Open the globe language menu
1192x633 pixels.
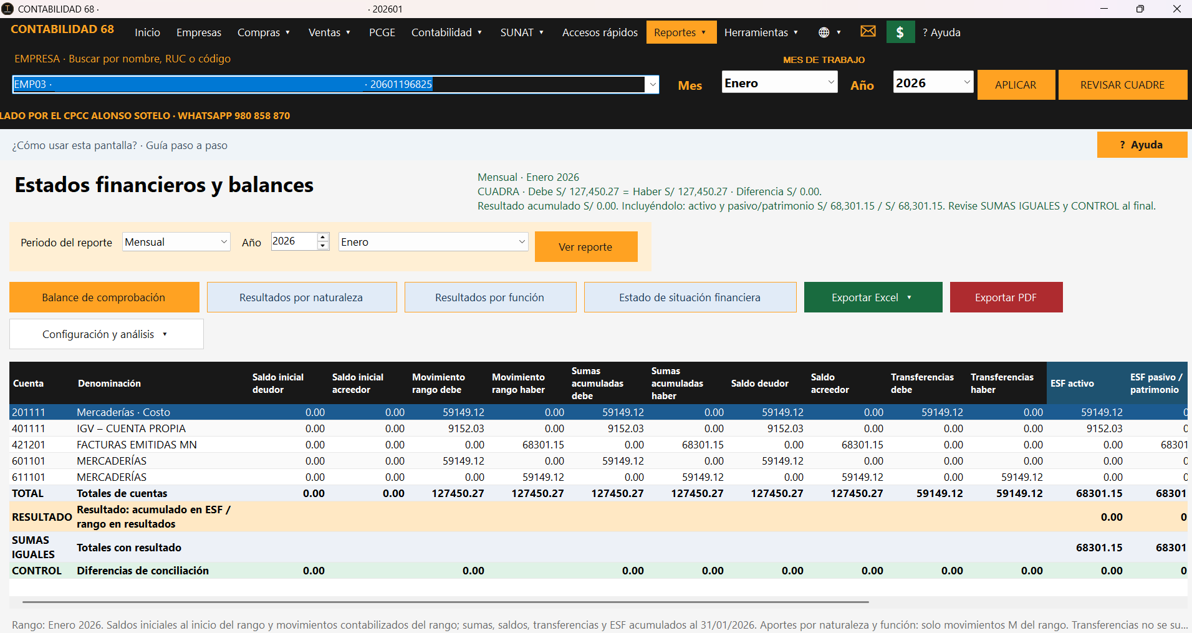(830, 32)
